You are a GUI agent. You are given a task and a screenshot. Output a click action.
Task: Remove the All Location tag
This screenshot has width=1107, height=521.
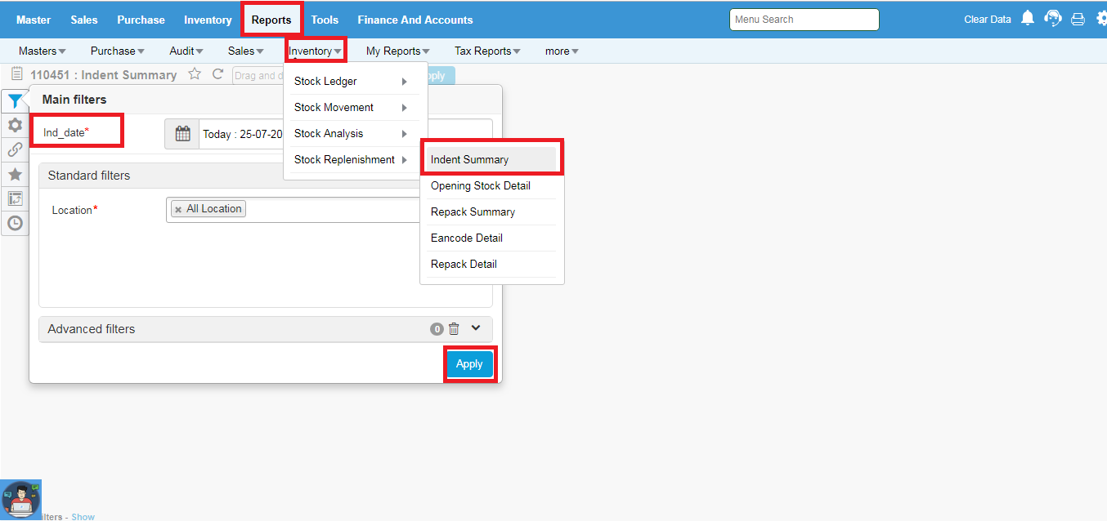pos(178,210)
